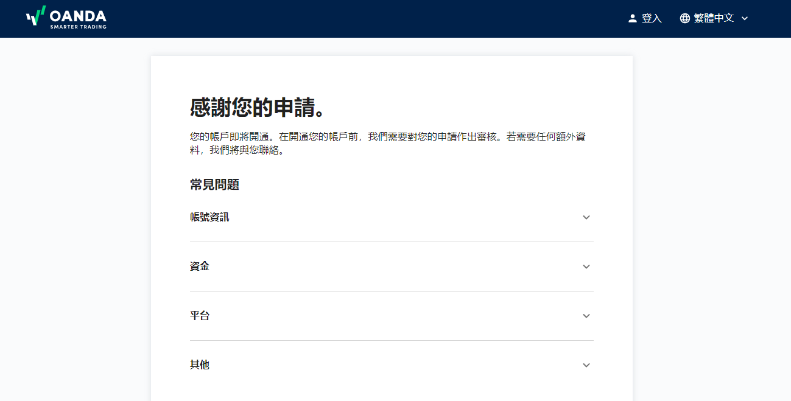
Task: Open the 登入 login link
Action: 645,18
